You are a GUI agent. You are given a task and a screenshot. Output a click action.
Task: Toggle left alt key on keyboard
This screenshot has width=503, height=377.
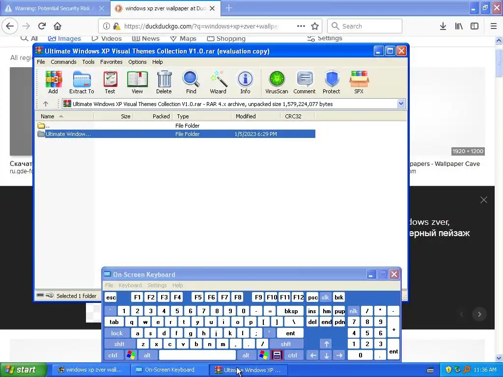[x=147, y=355]
